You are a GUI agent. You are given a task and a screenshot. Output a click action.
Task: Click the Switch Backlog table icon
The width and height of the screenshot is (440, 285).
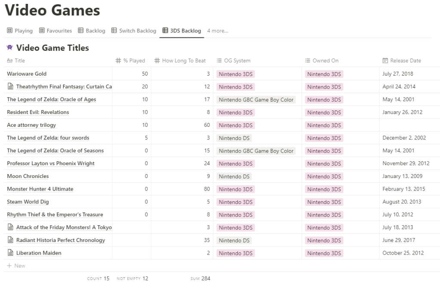pos(114,31)
